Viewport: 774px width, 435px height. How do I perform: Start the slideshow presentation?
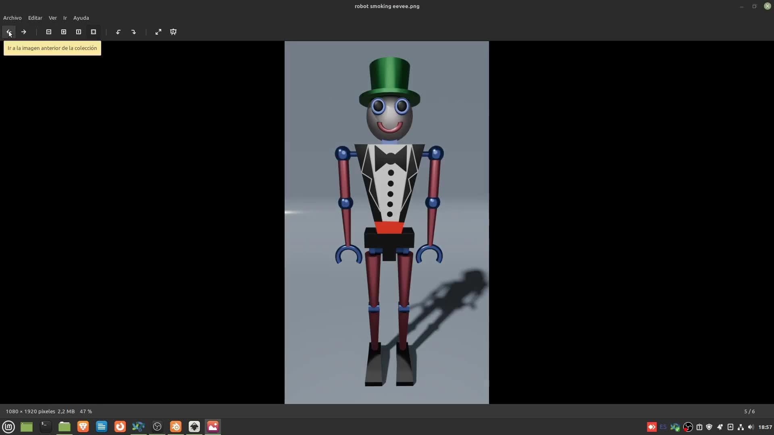click(x=173, y=32)
